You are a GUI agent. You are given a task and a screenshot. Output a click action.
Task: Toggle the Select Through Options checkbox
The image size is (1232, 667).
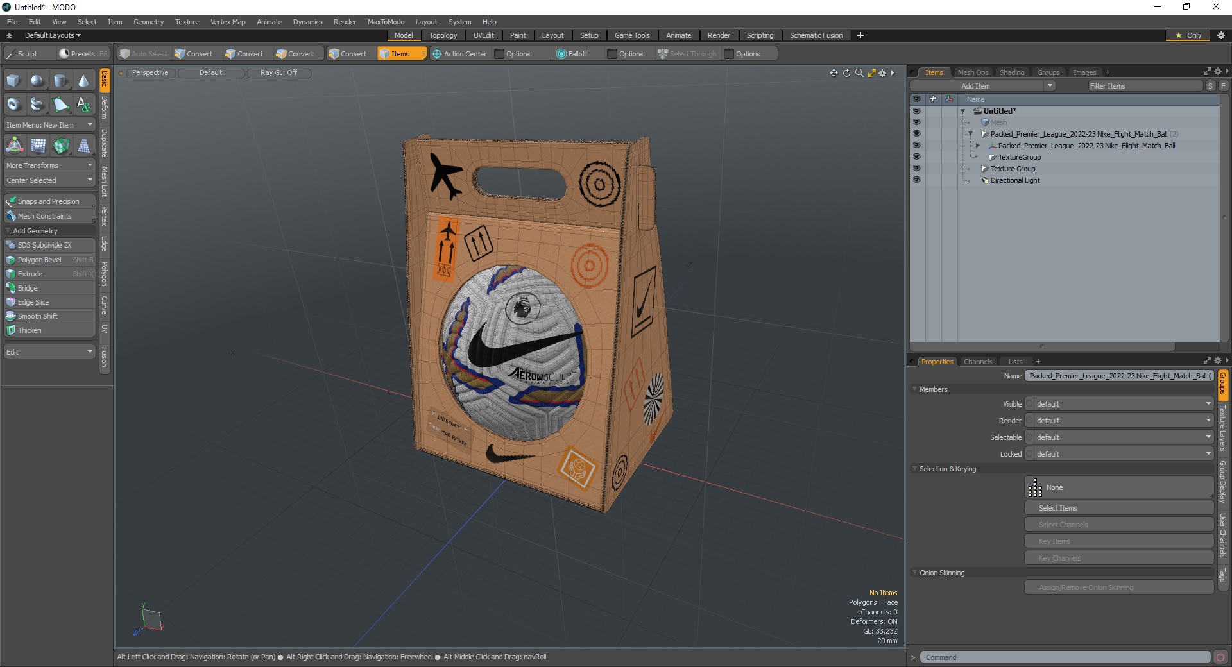coord(729,54)
